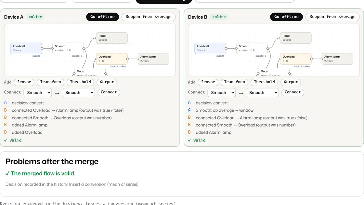Click Reopen from storage on Device A
This screenshot has width=364, height=205.
click(x=148, y=17)
